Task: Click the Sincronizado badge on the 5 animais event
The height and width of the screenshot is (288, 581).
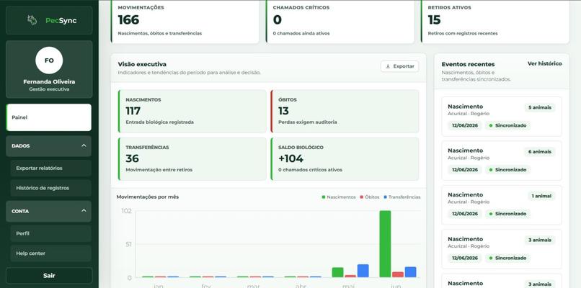Action: (x=507, y=125)
